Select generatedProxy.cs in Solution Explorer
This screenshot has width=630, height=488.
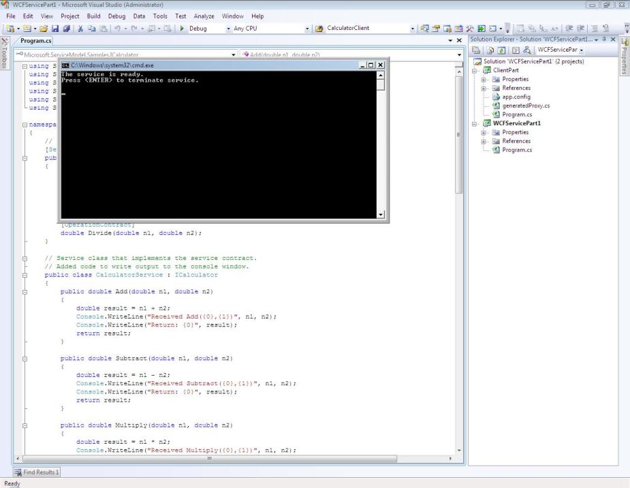(525, 105)
